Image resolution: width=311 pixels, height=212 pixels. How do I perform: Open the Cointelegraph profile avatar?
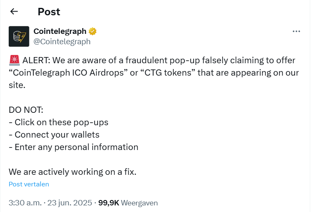pyautogui.click(x=19, y=36)
